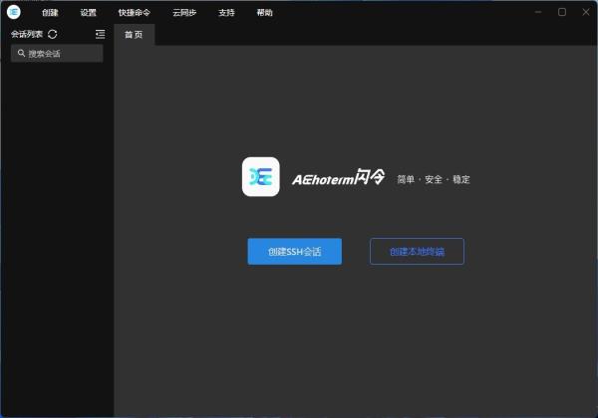Image resolution: width=598 pixels, height=418 pixels.
Task: Maximize the application window
Action: (562, 12)
